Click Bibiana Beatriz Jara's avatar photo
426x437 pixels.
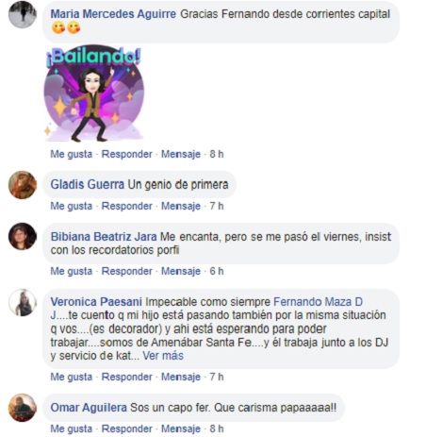23,236
